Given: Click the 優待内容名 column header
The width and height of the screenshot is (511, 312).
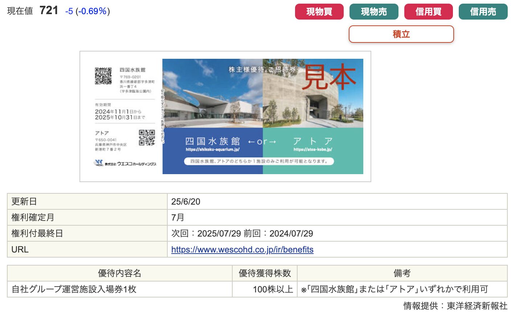Looking at the screenshot, I should 120,273.
